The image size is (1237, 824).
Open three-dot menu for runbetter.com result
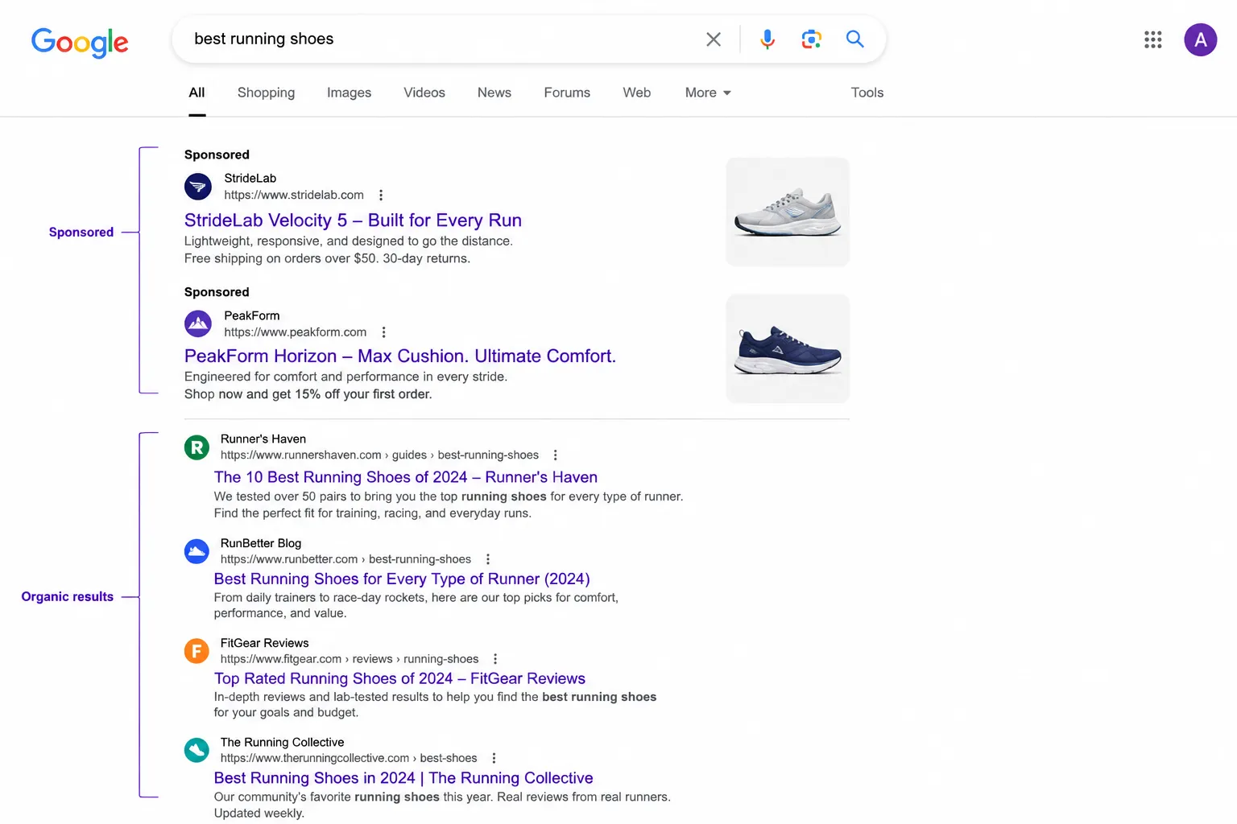click(x=487, y=559)
